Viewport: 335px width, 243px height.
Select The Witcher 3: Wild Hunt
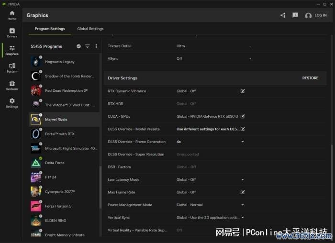point(64,105)
